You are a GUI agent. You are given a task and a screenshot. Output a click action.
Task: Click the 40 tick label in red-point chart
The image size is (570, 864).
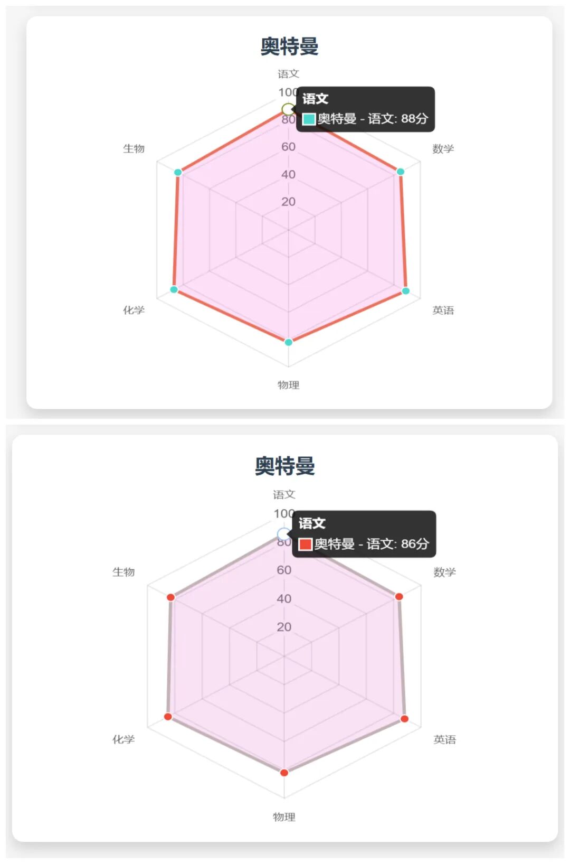[x=284, y=599]
